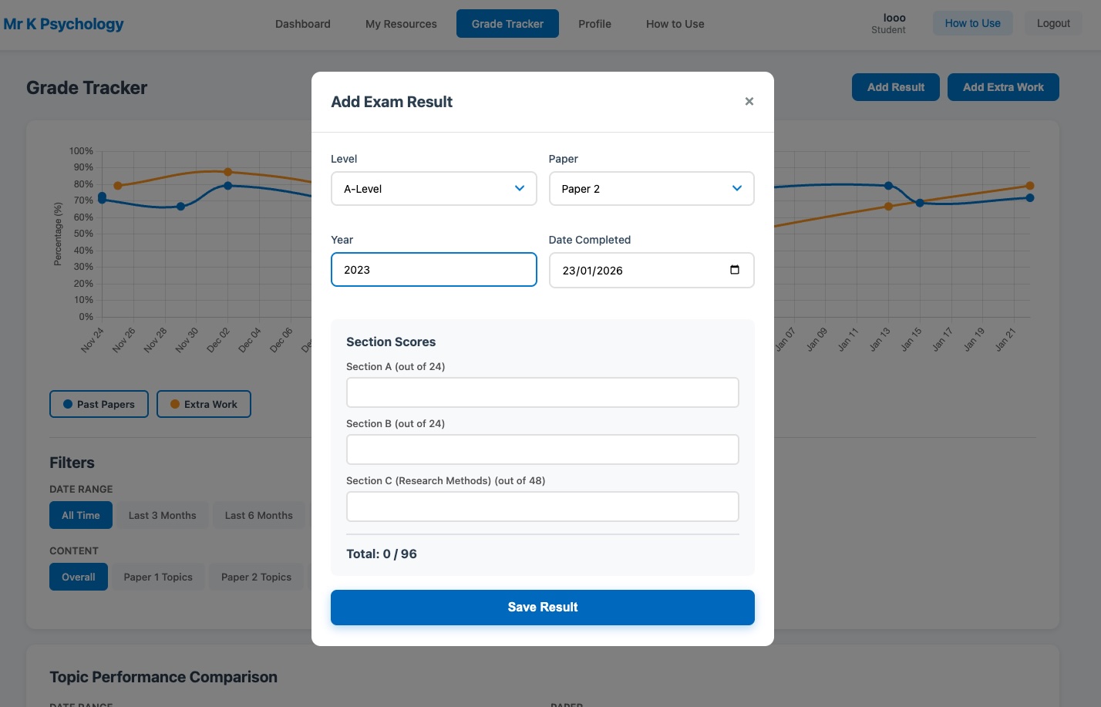Toggle Past Papers series visibility
1101x707 pixels.
(99, 403)
